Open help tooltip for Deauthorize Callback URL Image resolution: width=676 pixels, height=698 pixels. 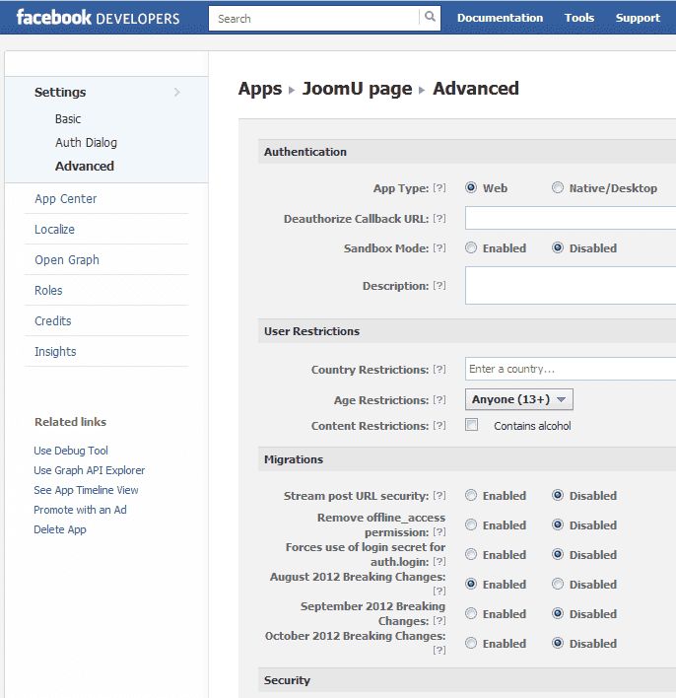click(x=439, y=219)
